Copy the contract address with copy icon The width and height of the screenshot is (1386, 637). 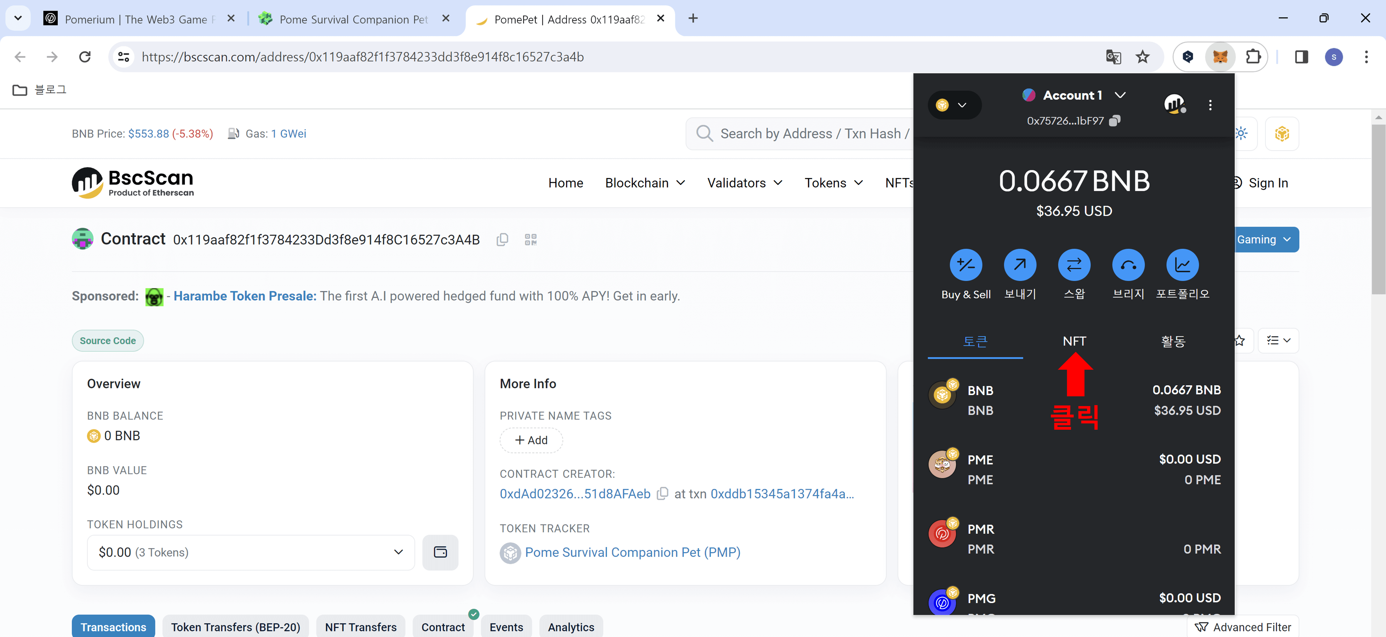(x=502, y=239)
